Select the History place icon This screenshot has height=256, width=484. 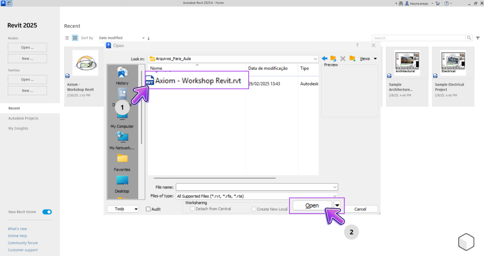click(122, 76)
